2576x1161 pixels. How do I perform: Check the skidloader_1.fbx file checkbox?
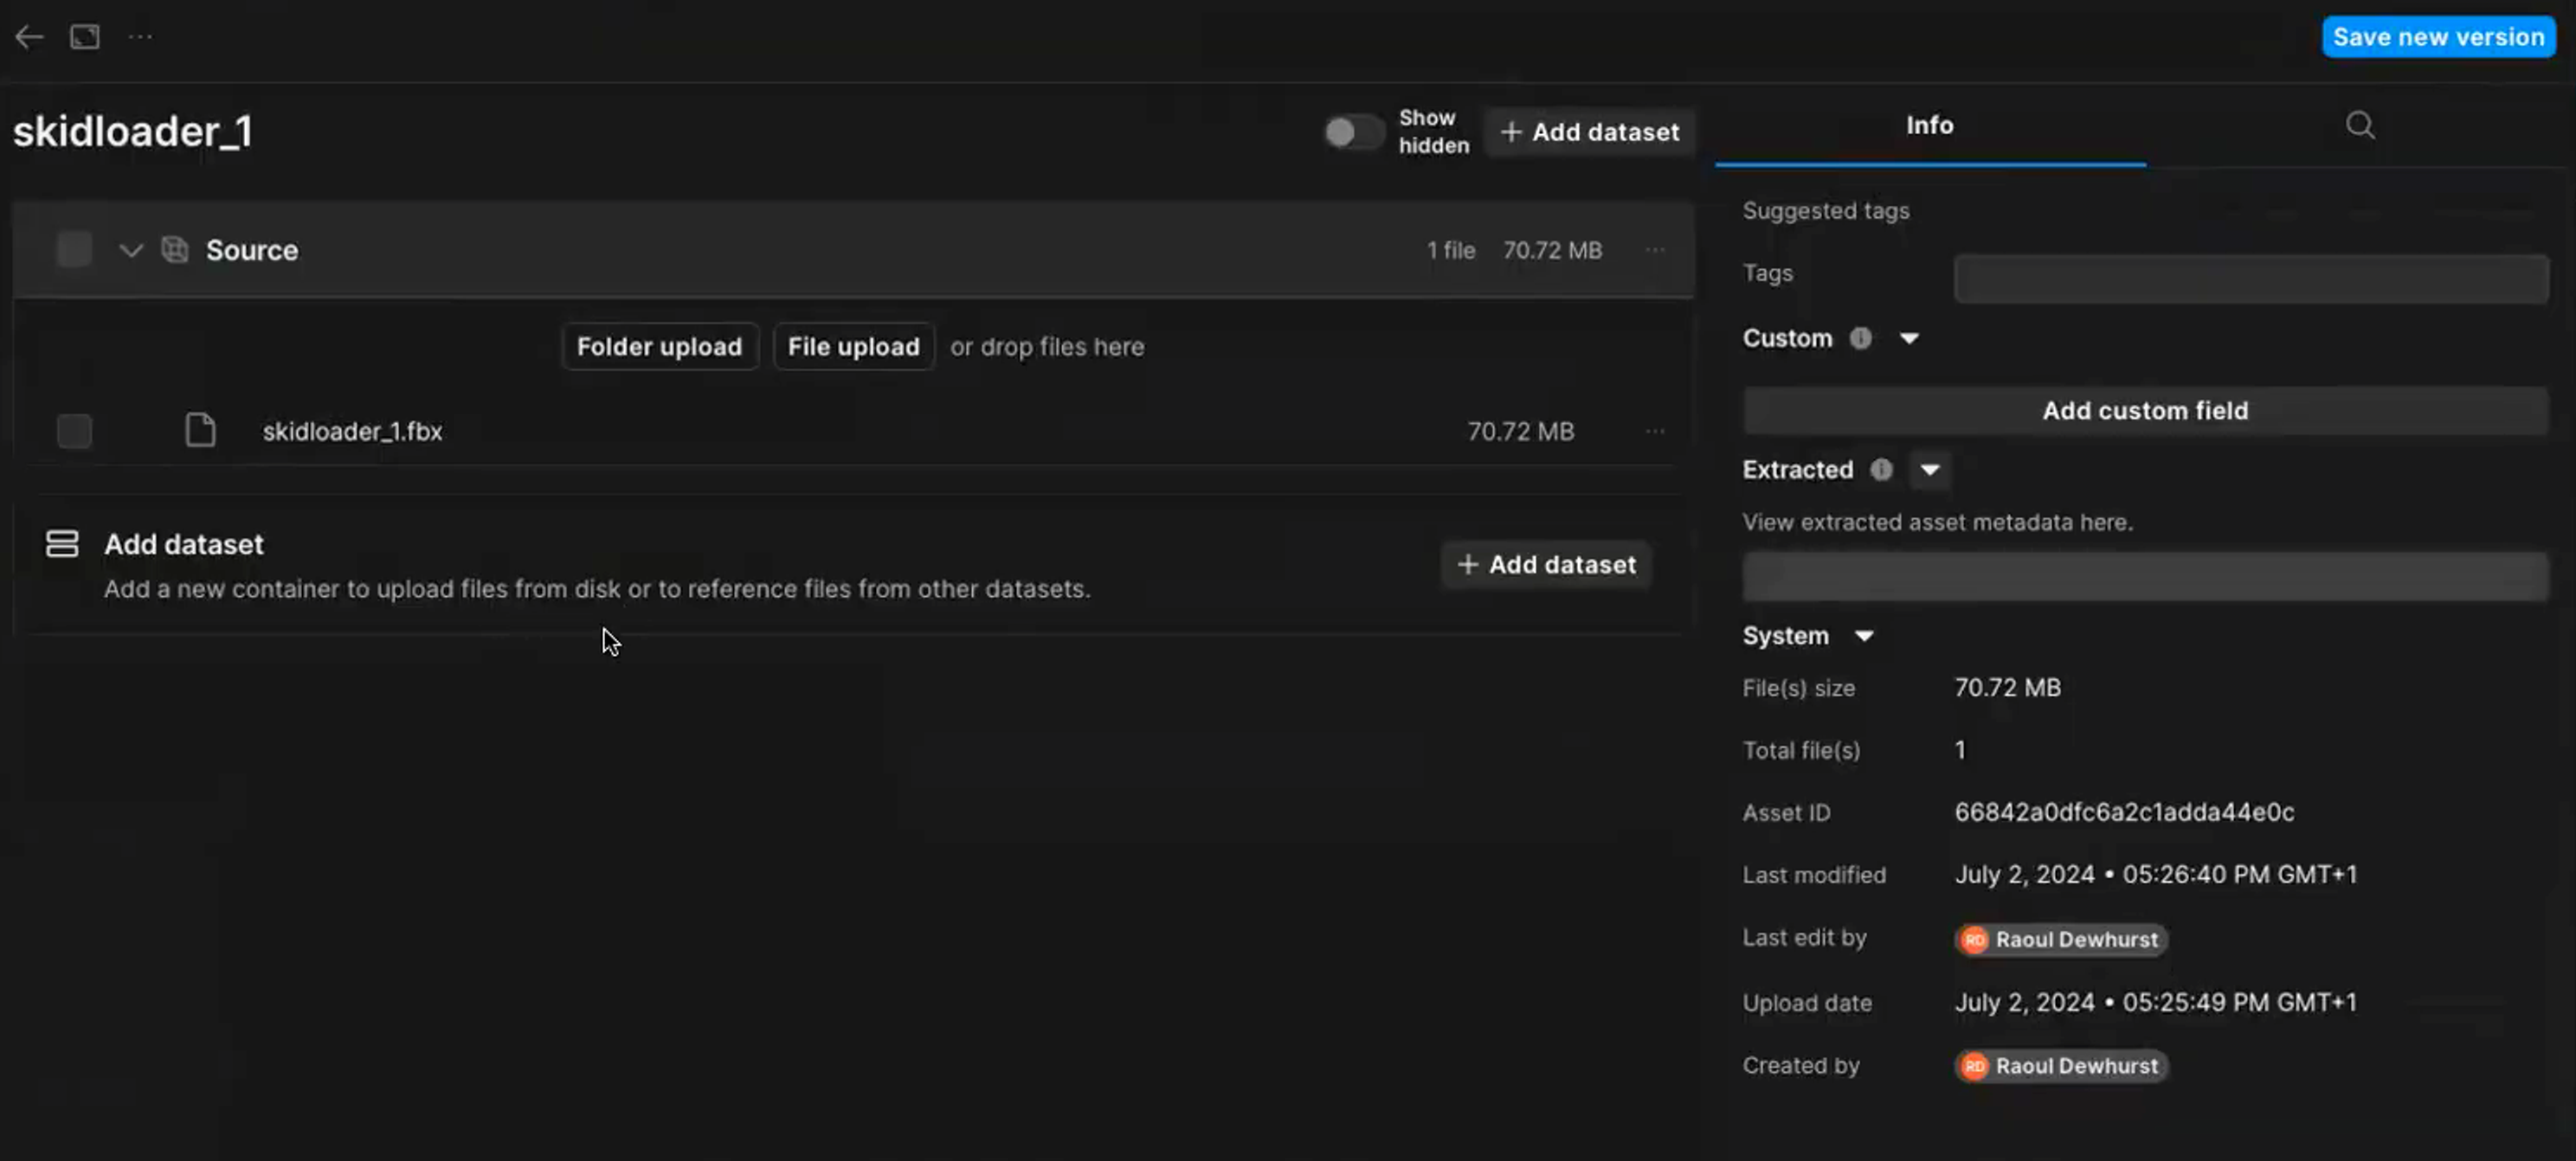[x=74, y=431]
